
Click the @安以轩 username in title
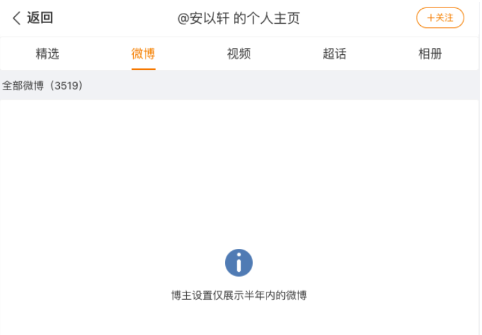pyautogui.click(x=203, y=18)
